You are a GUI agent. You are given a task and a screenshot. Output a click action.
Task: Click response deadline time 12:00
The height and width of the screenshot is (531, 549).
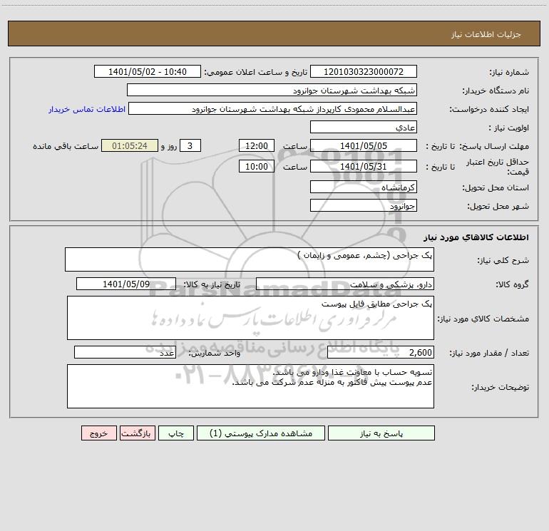(x=256, y=146)
